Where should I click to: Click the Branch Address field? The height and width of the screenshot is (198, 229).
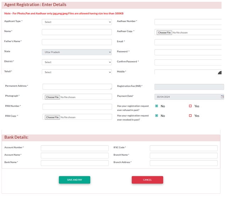point(184,163)
